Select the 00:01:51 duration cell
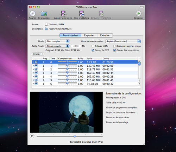Image resolution: width=176 pixels, height=152 pixels. pyautogui.click(x=108, y=70)
